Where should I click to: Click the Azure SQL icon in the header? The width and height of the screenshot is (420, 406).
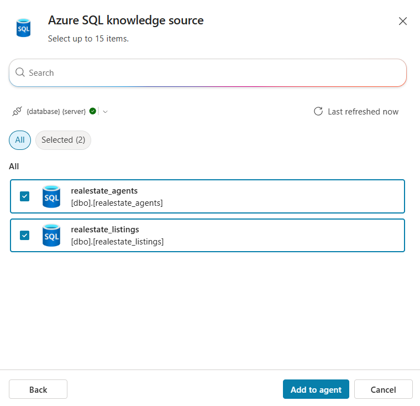23,27
